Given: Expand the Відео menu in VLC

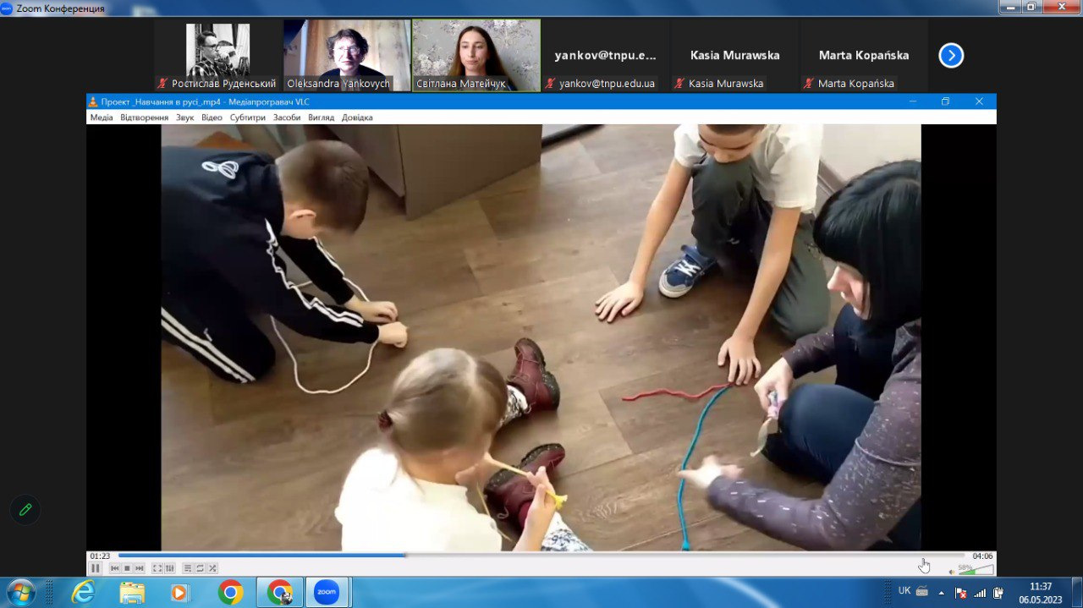Looking at the screenshot, I should coord(212,118).
